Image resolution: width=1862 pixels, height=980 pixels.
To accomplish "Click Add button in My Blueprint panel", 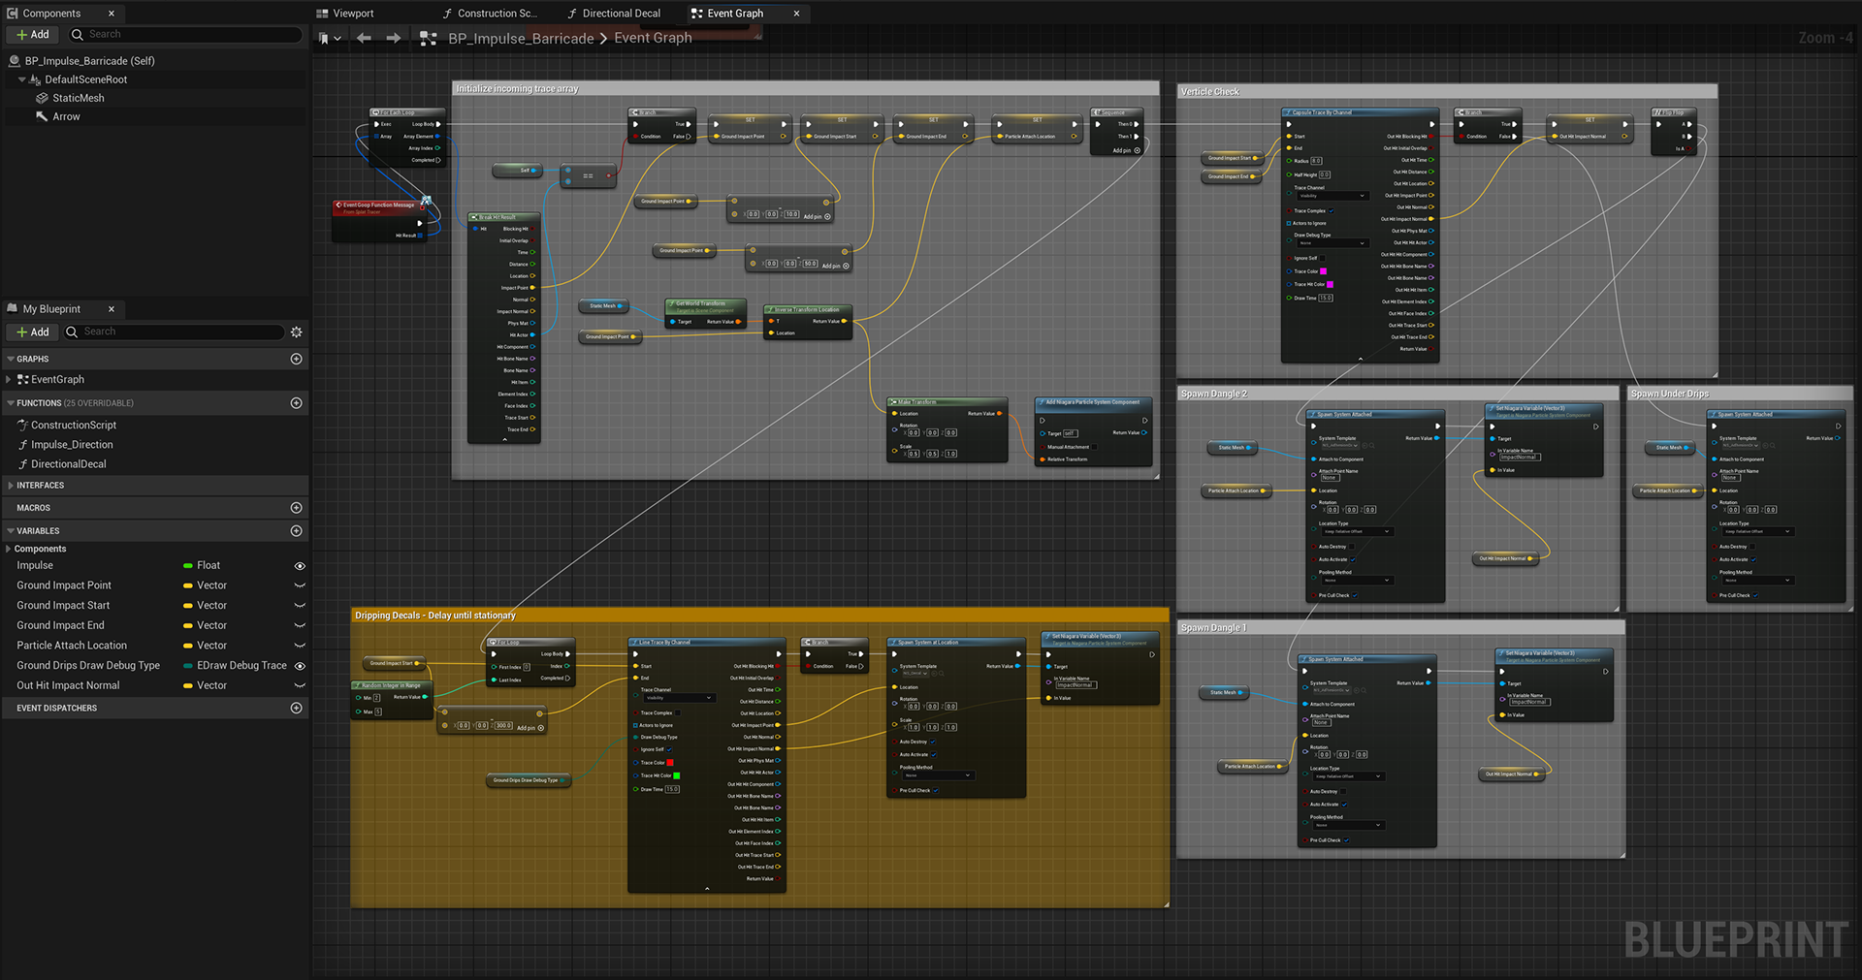I will pos(33,332).
